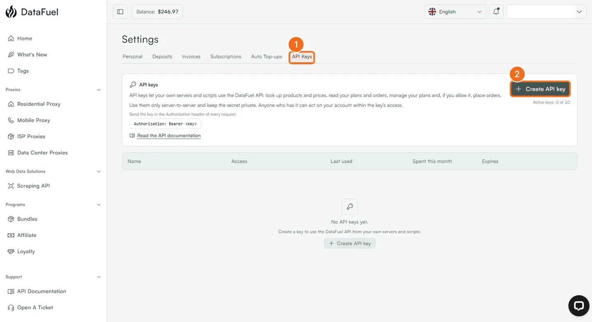Open the live chat bubble
Screen dimensions: 592x322
(x=579, y=306)
